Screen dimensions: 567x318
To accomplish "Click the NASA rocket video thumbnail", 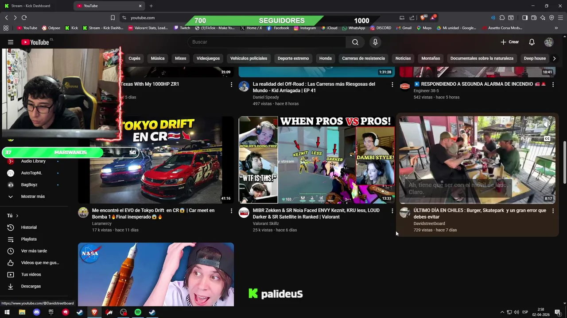I will tap(156, 274).
